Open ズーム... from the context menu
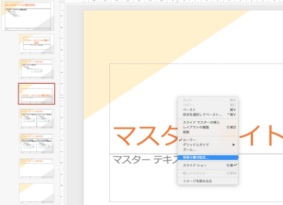This screenshot has height=205, width=283. (x=208, y=150)
